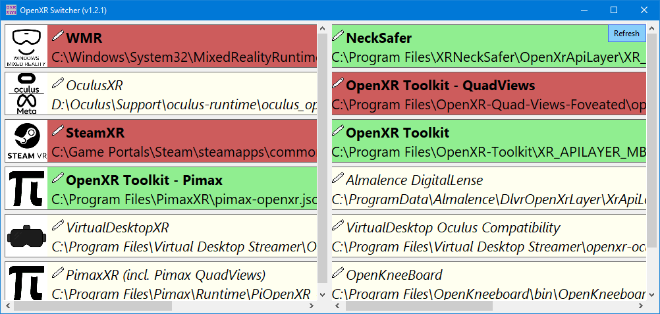Screen dimensions: 660x314
Task: Toggle the OpenXR Toolkit - QuadViews layer name
Action: (x=441, y=86)
